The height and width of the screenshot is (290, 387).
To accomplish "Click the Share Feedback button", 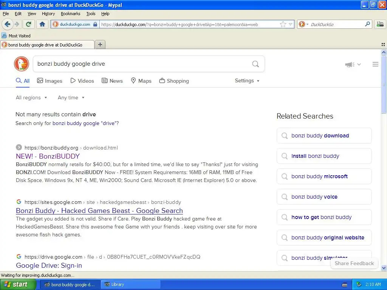I will 354,263.
